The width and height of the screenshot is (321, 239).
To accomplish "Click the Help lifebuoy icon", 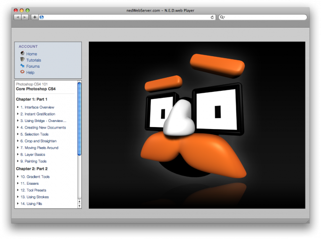I will pyautogui.click(x=22, y=72).
